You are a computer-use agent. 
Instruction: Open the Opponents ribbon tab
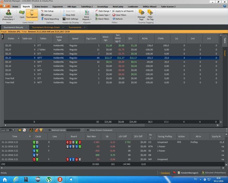pyautogui.click(x=58, y=7)
